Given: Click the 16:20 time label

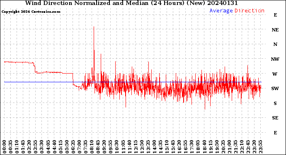Looking at the screenshot, I should tap(179, 147).
